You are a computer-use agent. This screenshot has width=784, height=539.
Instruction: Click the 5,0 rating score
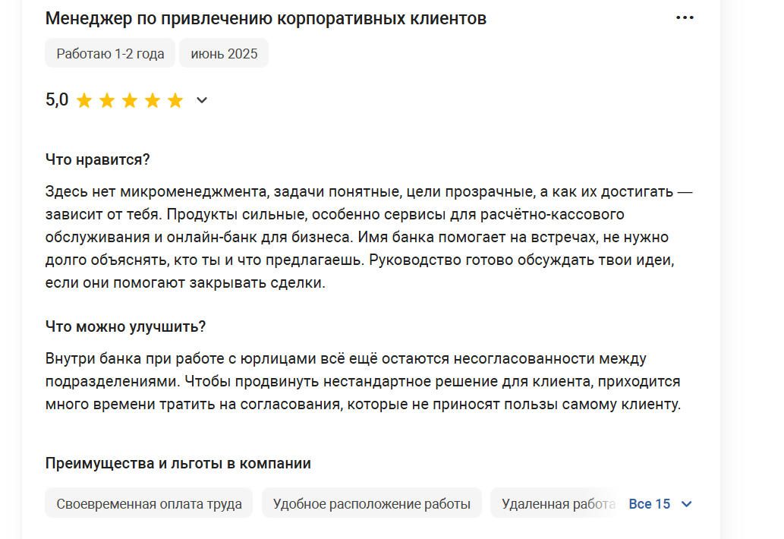point(57,99)
